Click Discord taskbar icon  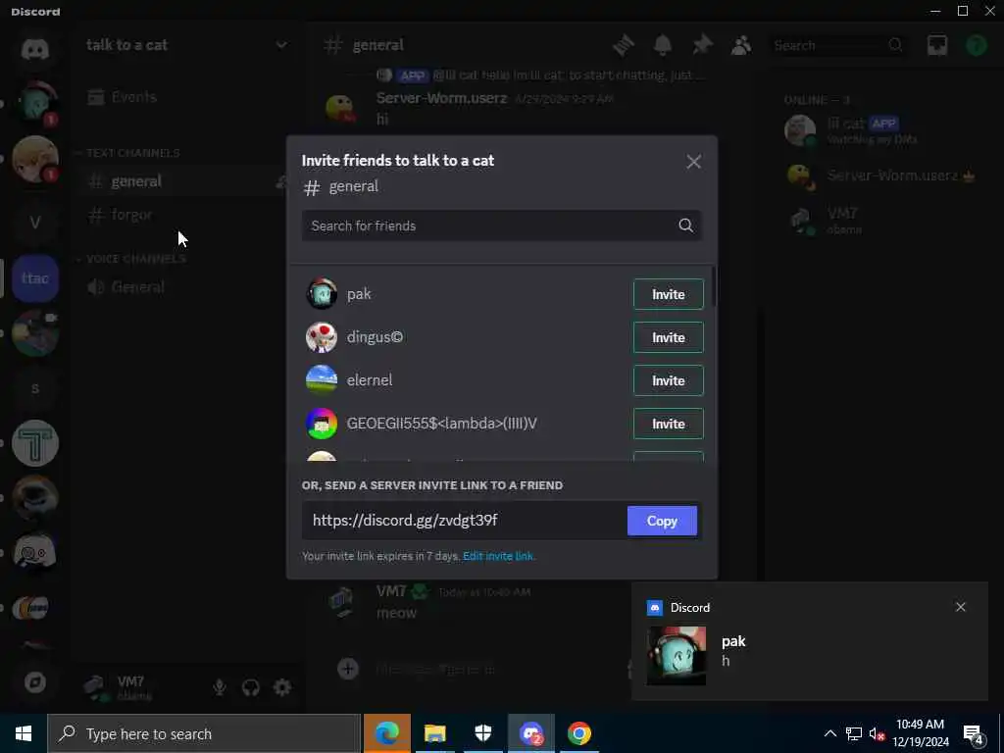coord(530,733)
